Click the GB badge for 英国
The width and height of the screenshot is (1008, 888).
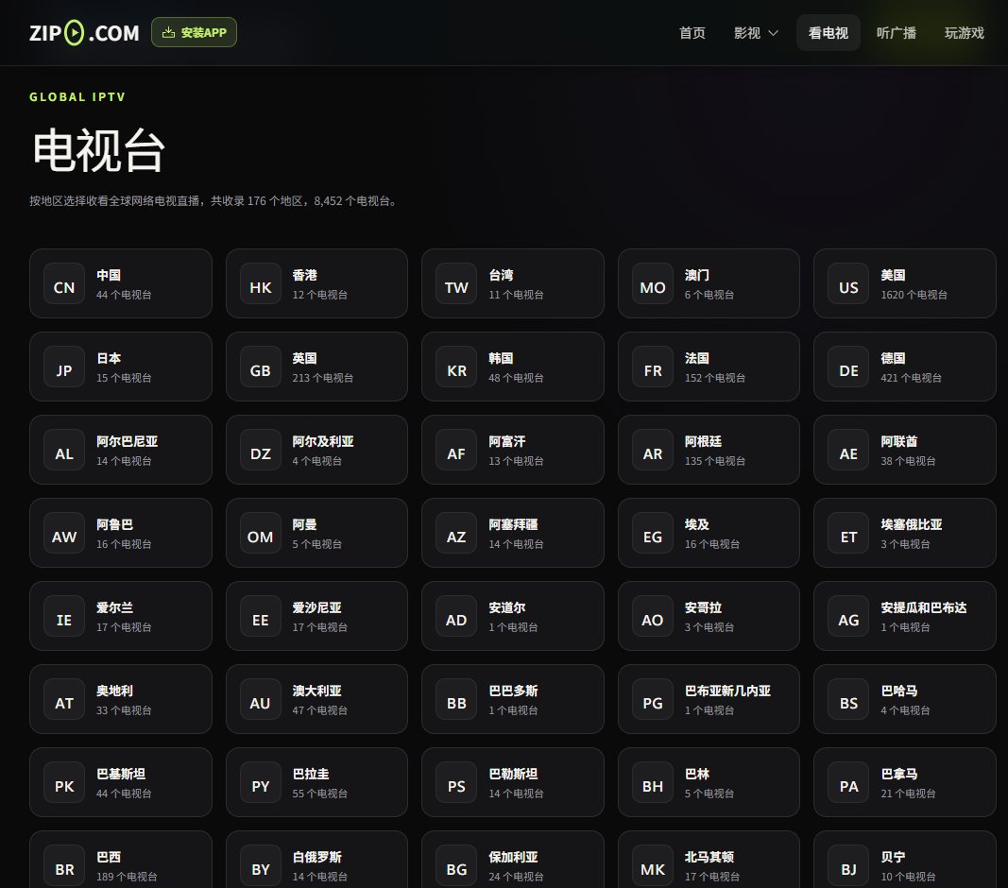pyautogui.click(x=261, y=367)
